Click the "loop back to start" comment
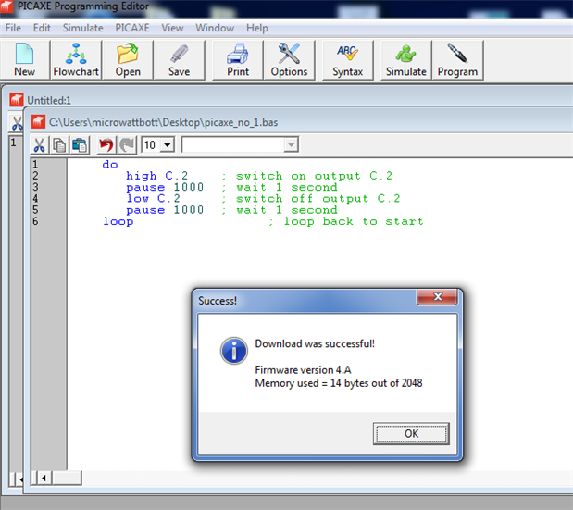Screen dimensions: 573x510 [x=354, y=221]
